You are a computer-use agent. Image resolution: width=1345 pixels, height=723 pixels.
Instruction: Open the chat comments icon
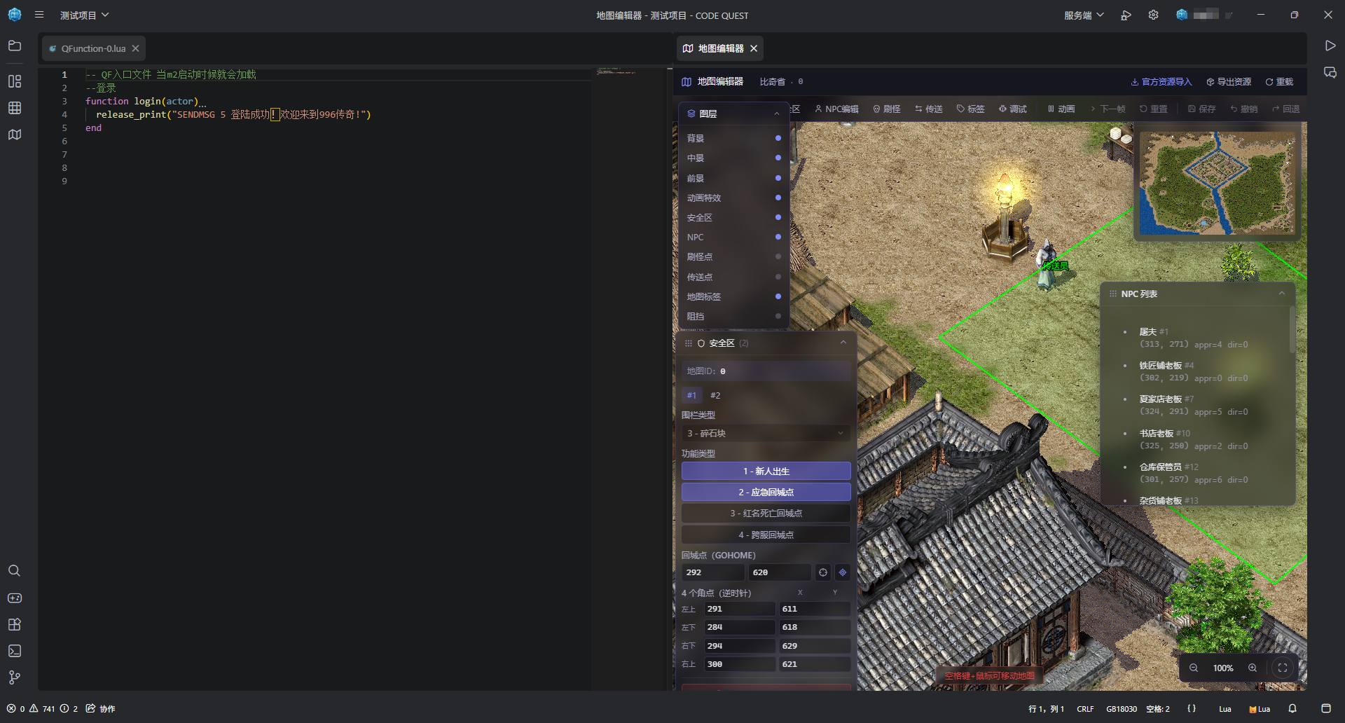coord(1330,73)
